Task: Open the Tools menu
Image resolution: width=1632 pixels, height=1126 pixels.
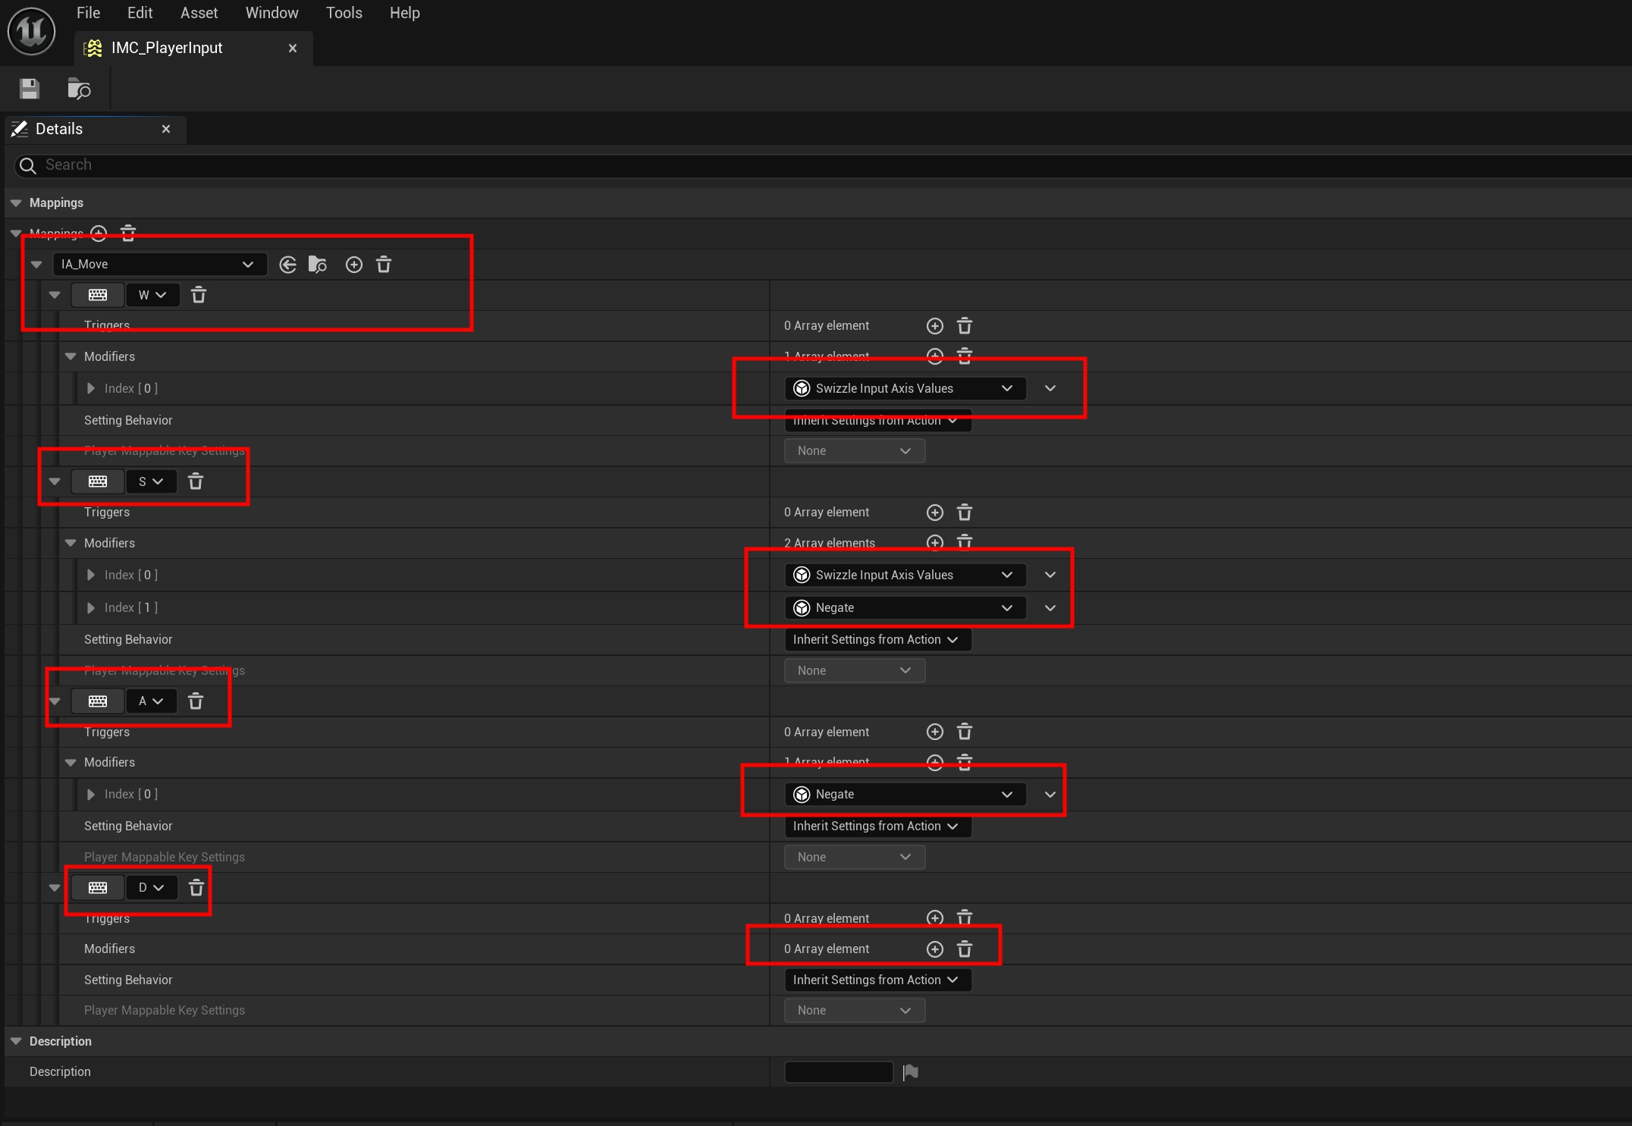Action: [x=344, y=13]
